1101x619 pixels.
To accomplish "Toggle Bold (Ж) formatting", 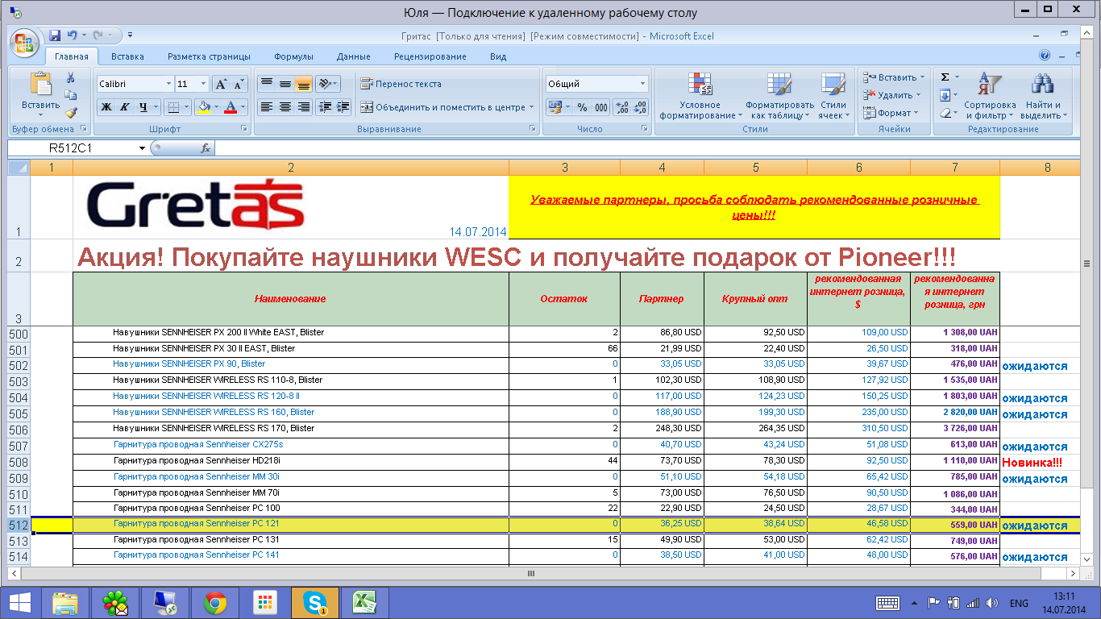I will click(x=106, y=107).
